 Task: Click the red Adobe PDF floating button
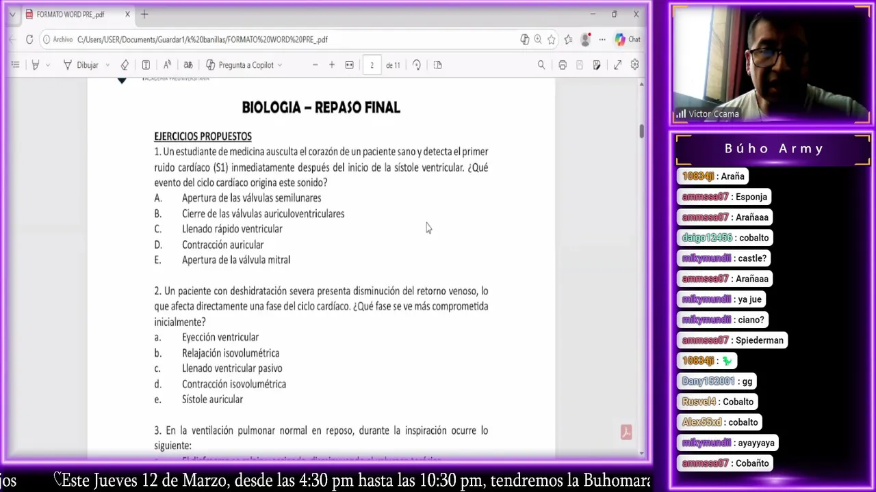pos(626,433)
